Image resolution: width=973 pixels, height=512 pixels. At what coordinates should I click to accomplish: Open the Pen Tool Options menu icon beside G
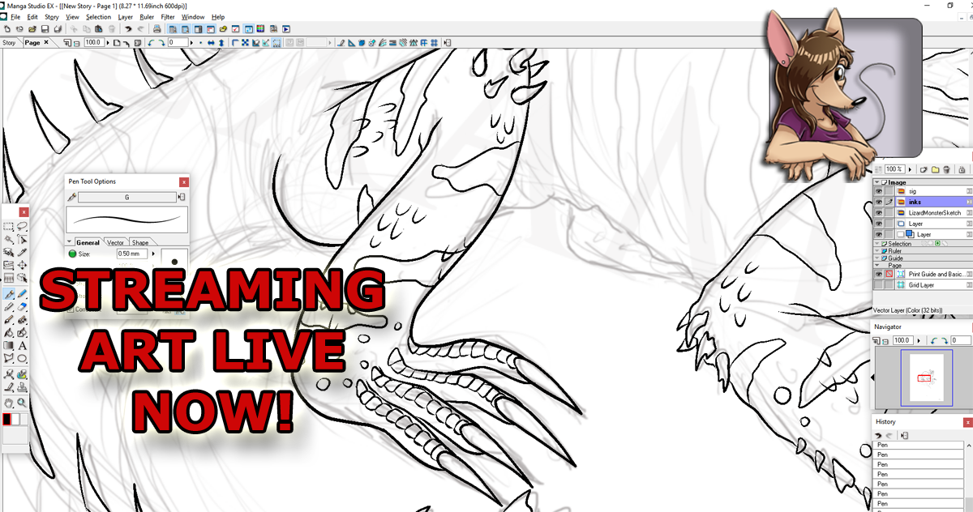point(182,197)
